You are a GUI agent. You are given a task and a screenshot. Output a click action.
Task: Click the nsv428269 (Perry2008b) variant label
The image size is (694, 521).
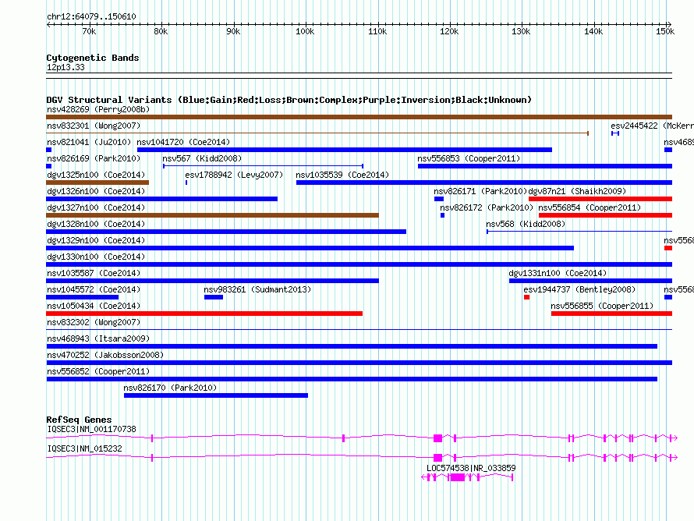coord(98,109)
